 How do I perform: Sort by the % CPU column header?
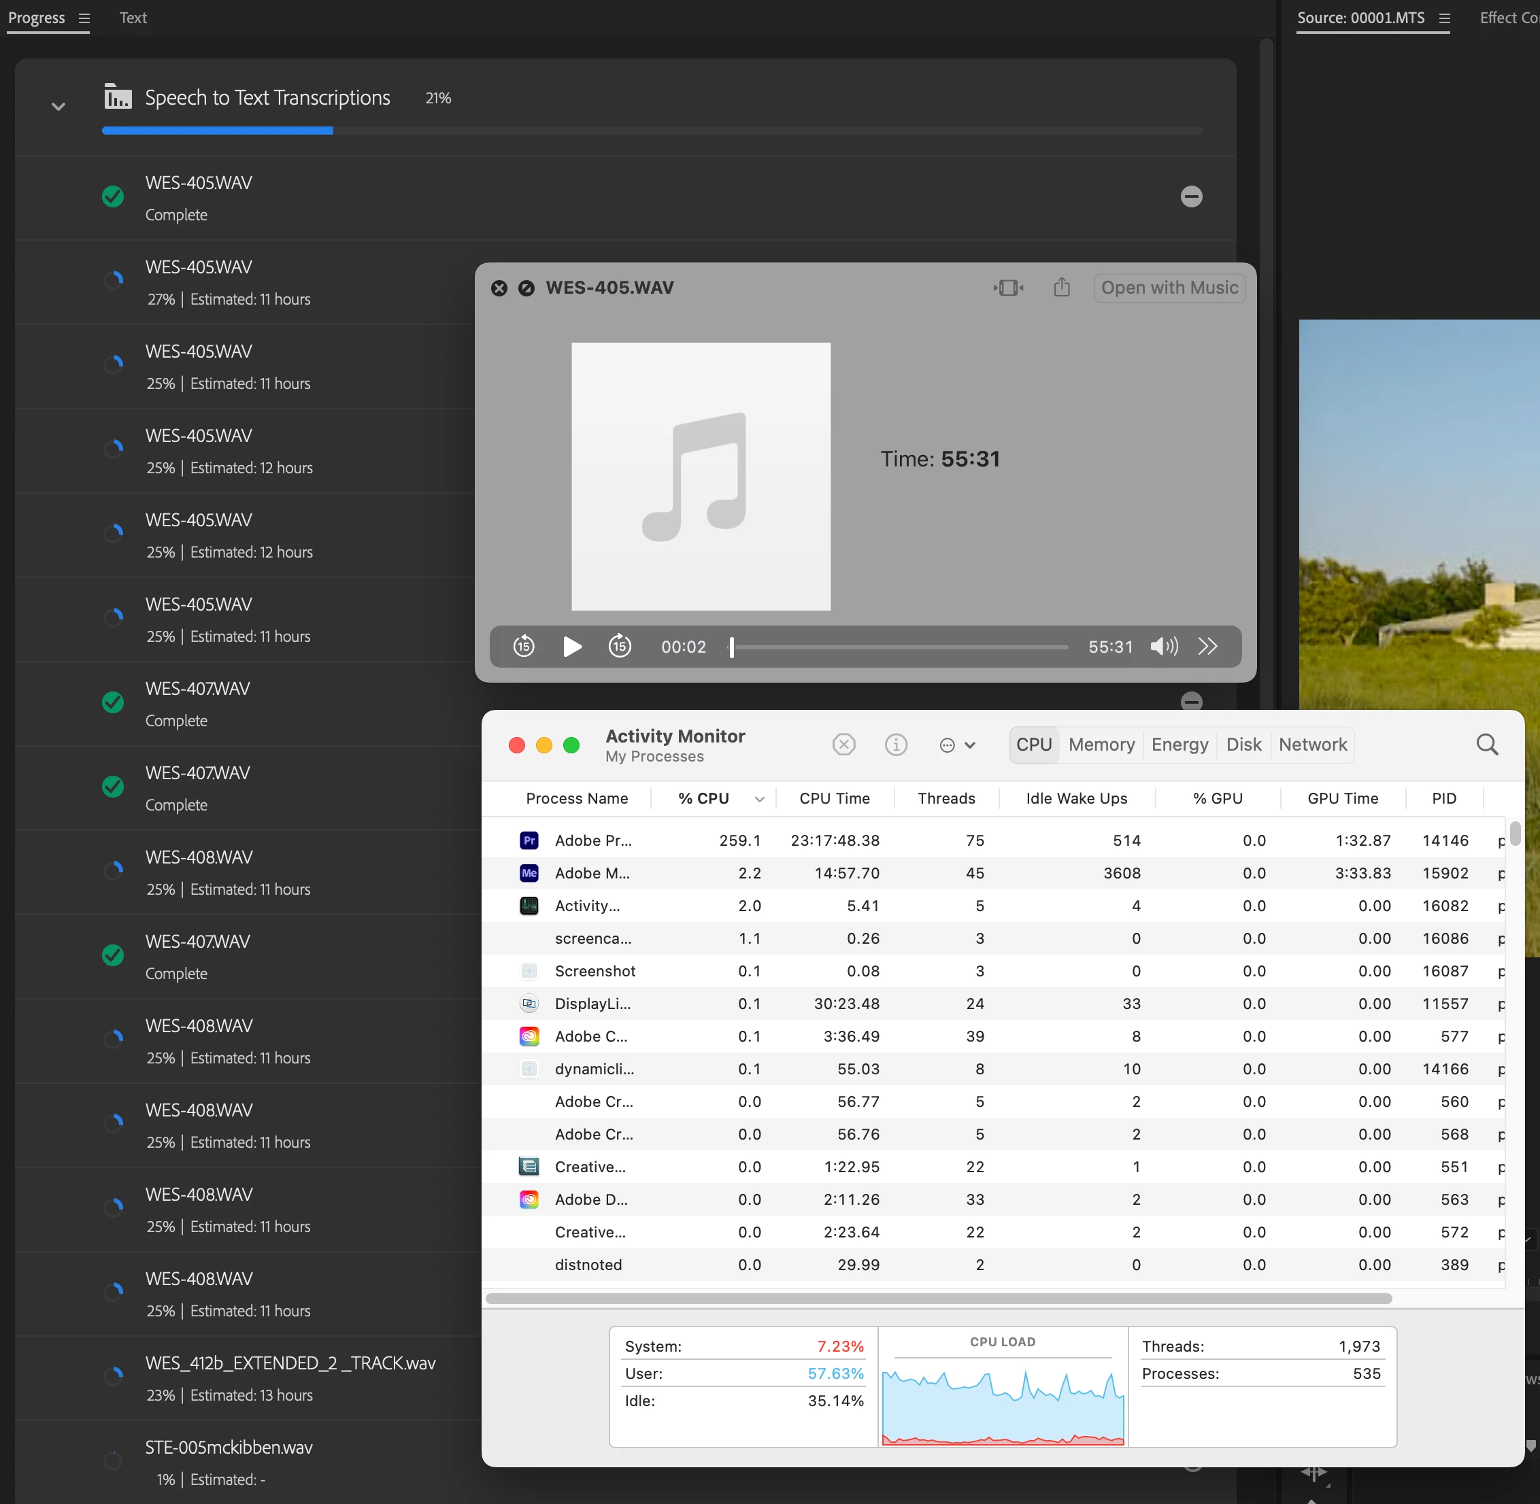point(703,799)
